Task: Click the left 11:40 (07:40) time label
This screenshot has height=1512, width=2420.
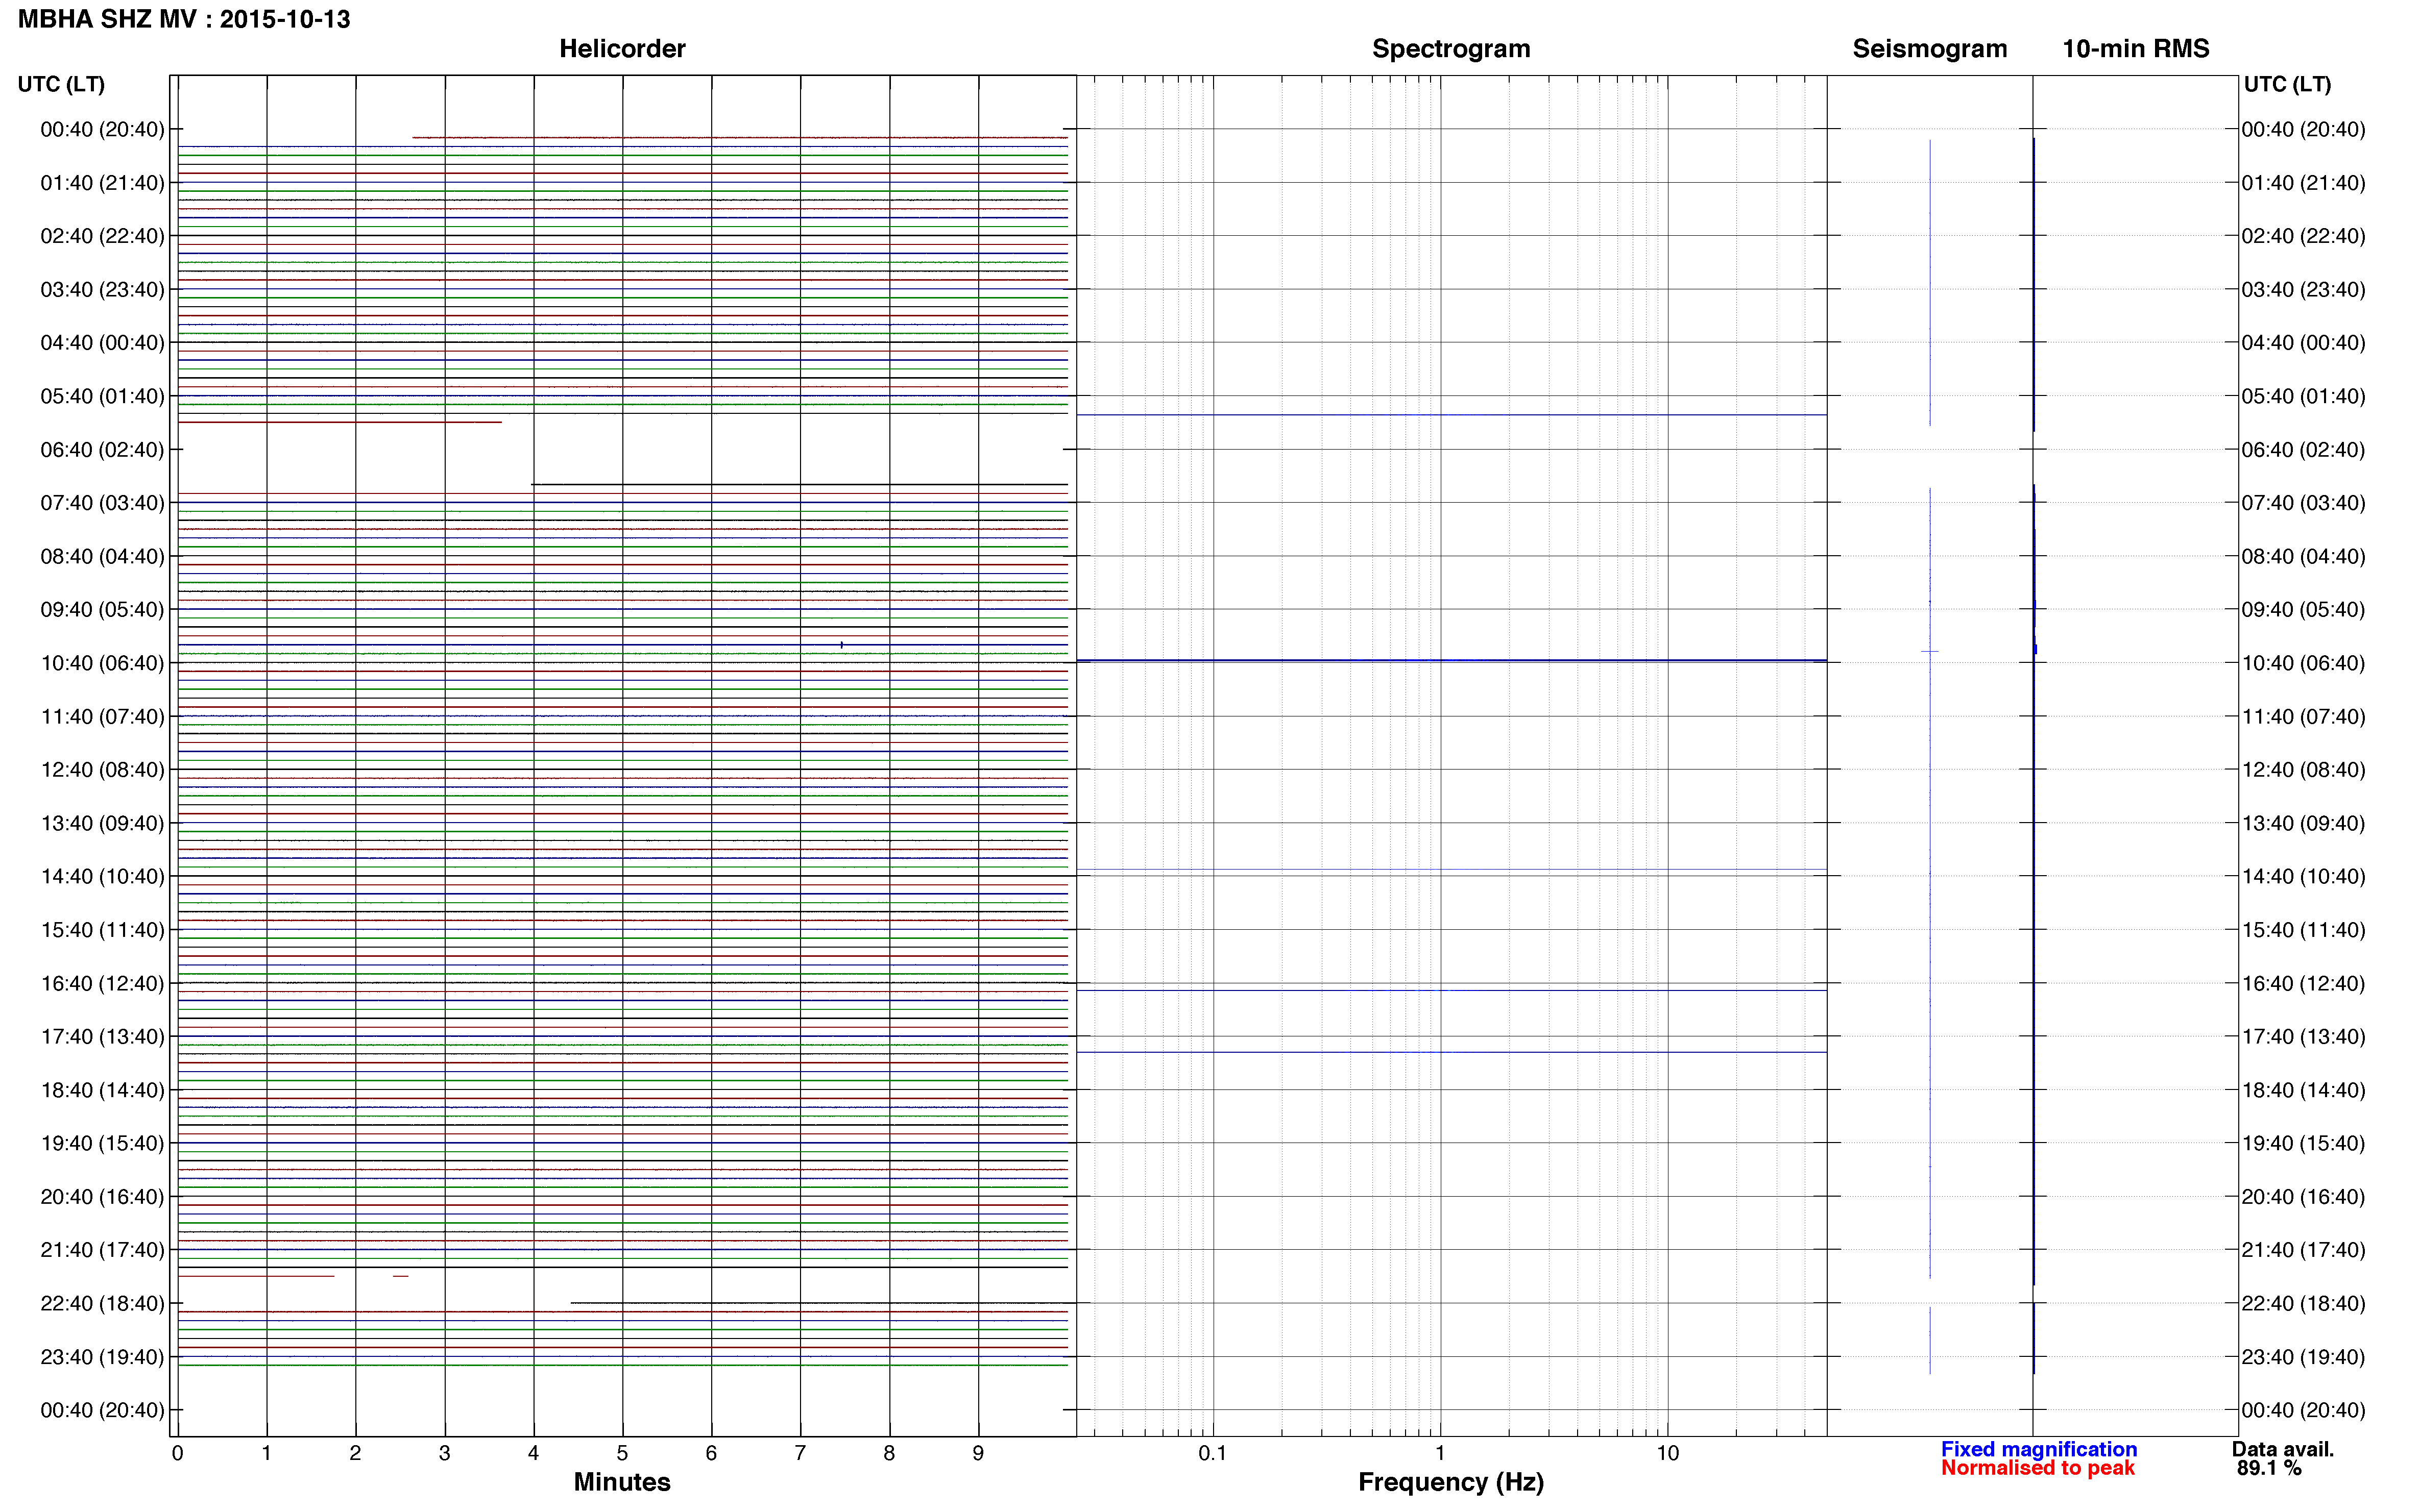Action: 102,716
